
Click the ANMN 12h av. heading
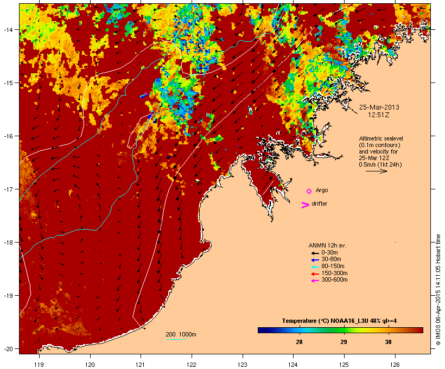(327, 245)
